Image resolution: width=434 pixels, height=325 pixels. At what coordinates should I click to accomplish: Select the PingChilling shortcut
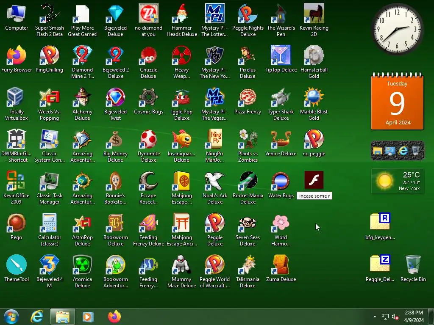coord(49,55)
